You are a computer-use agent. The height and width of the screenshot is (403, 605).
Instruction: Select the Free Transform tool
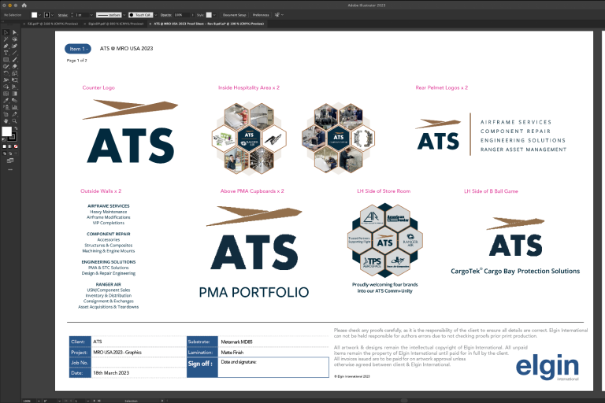(14, 79)
